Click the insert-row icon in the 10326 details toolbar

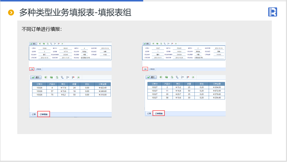click(x=68, y=77)
